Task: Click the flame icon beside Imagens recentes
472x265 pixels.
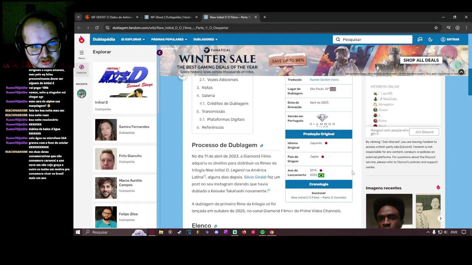Action: pyautogui.click(x=438, y=188)
